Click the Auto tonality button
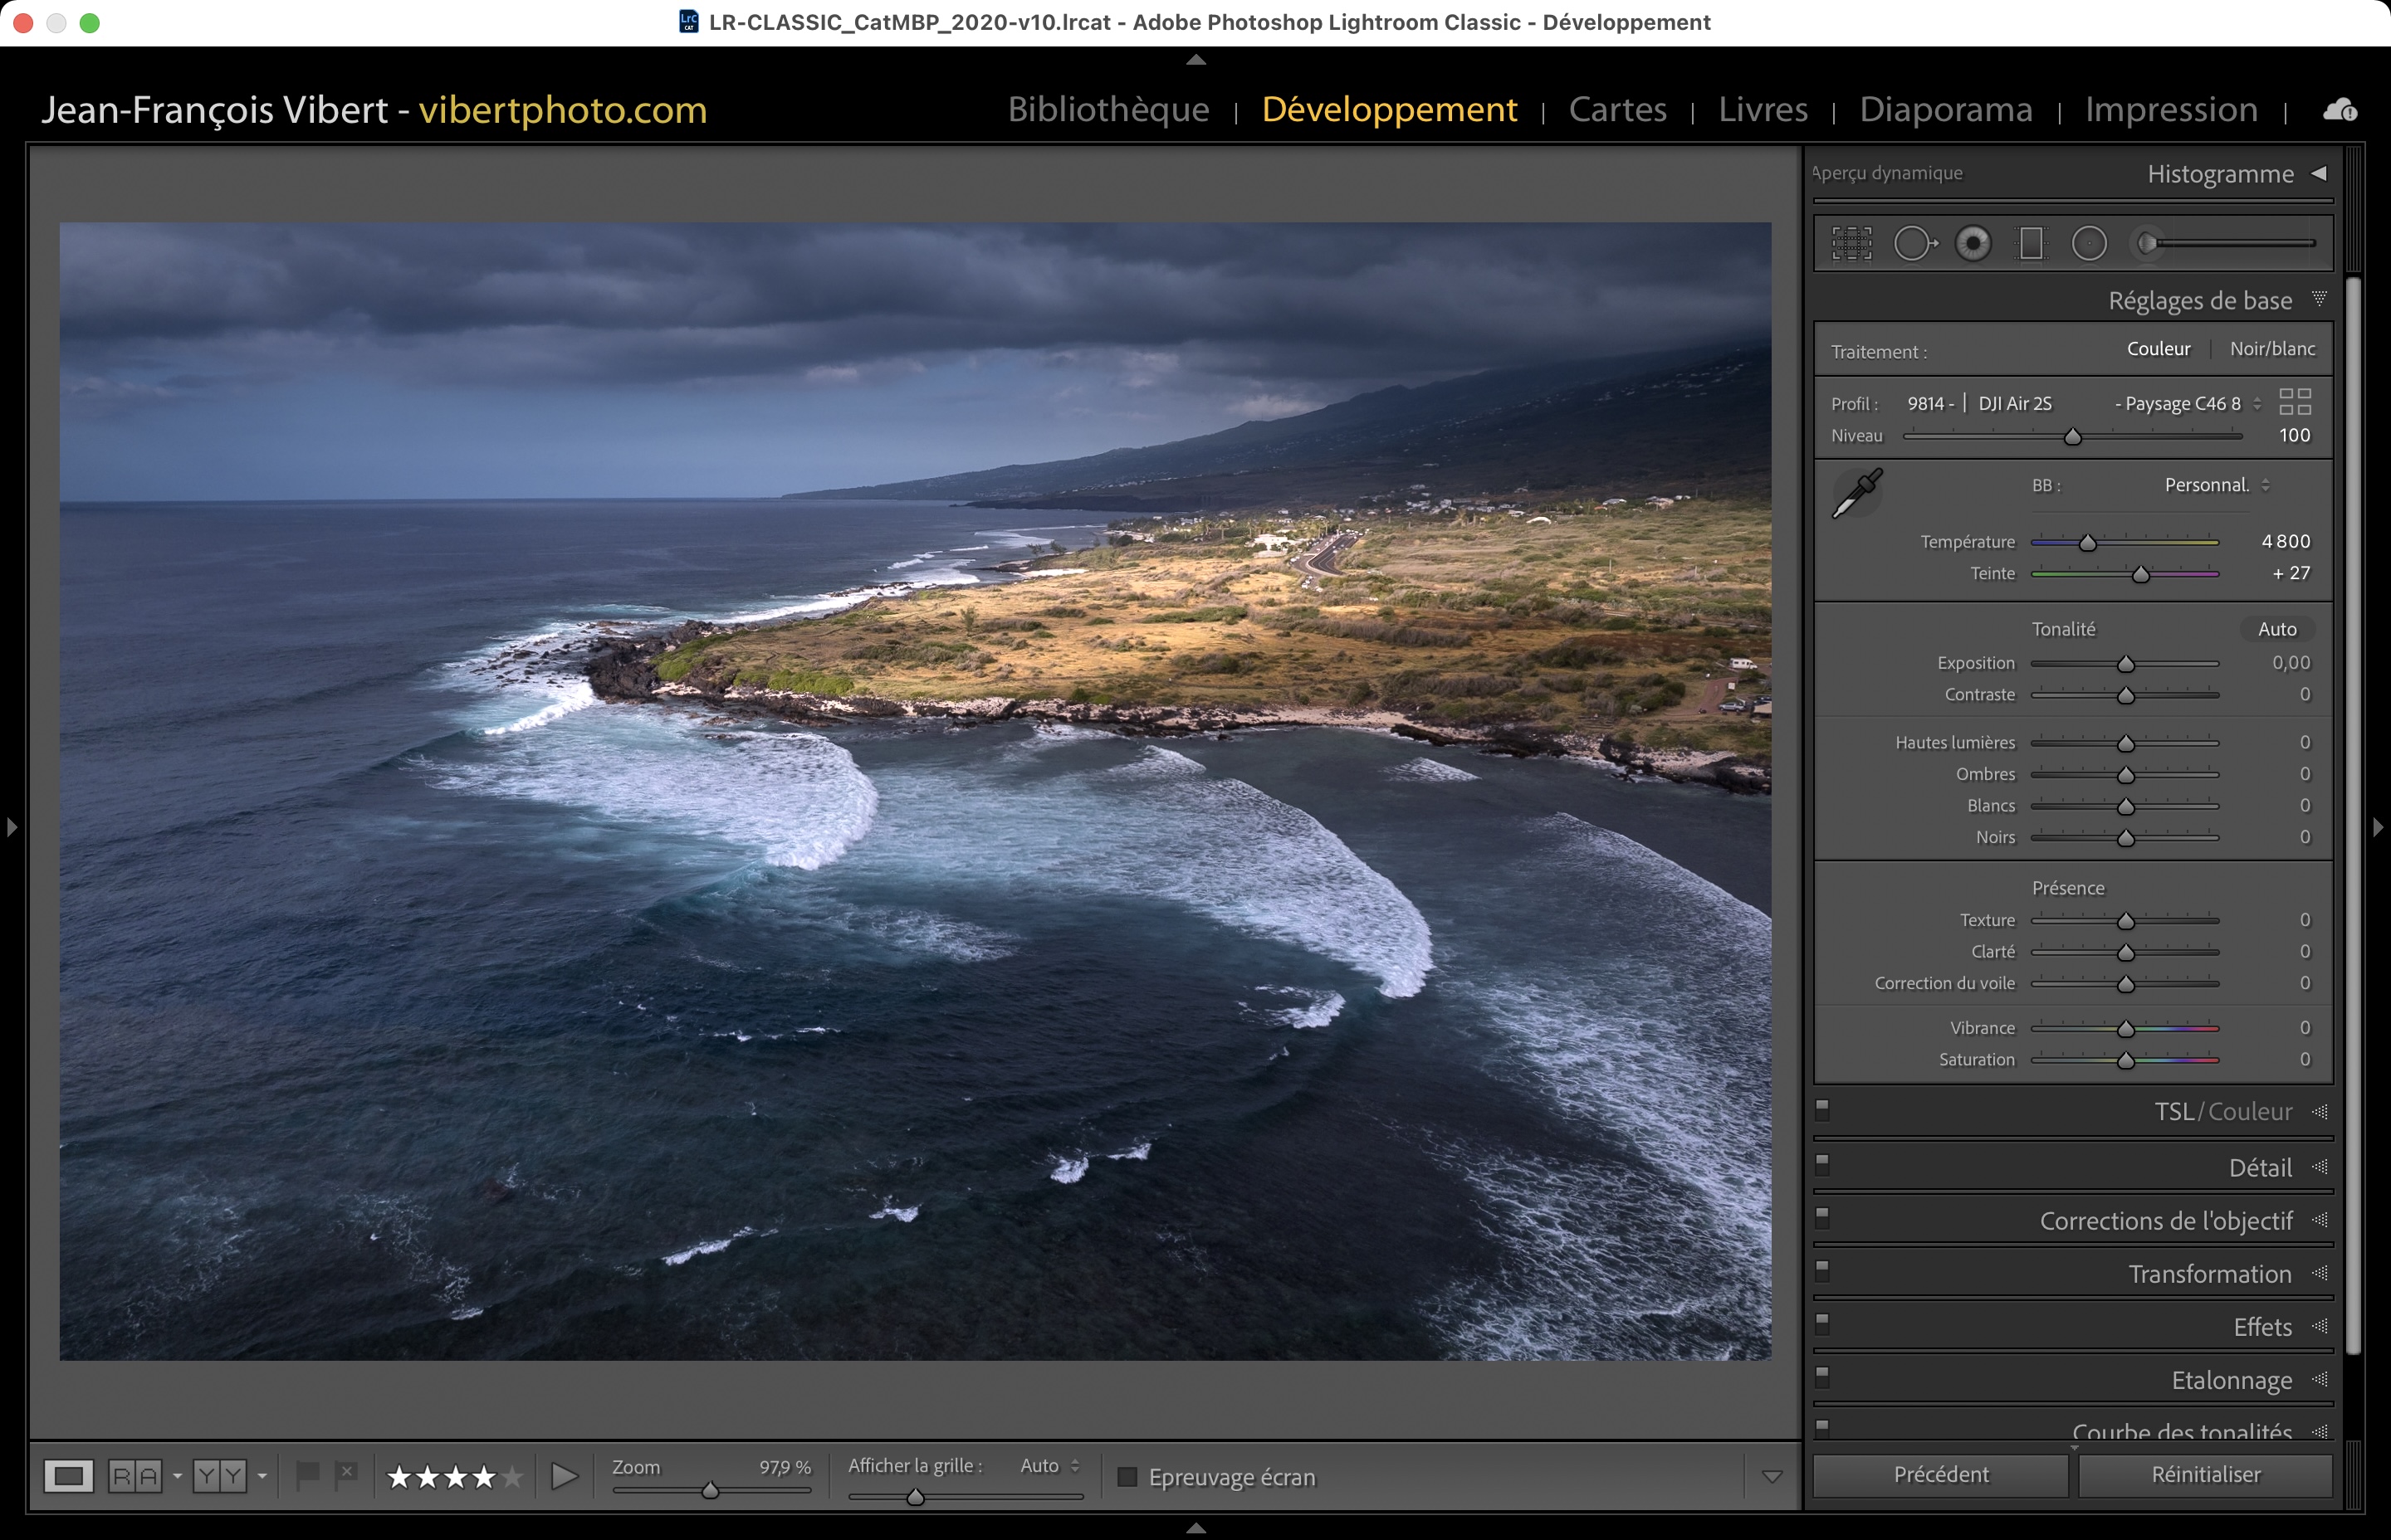Image resolution: width=2391 pixels, height=1540 pixels. tap(2277, 629)
